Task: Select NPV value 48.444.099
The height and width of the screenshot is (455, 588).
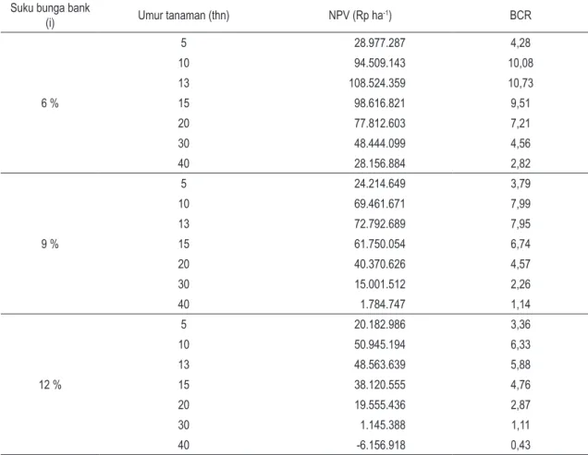Action: [x=379, y=143]
